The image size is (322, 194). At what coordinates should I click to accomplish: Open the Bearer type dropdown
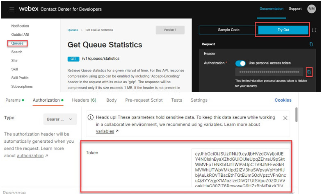(60, 119)
